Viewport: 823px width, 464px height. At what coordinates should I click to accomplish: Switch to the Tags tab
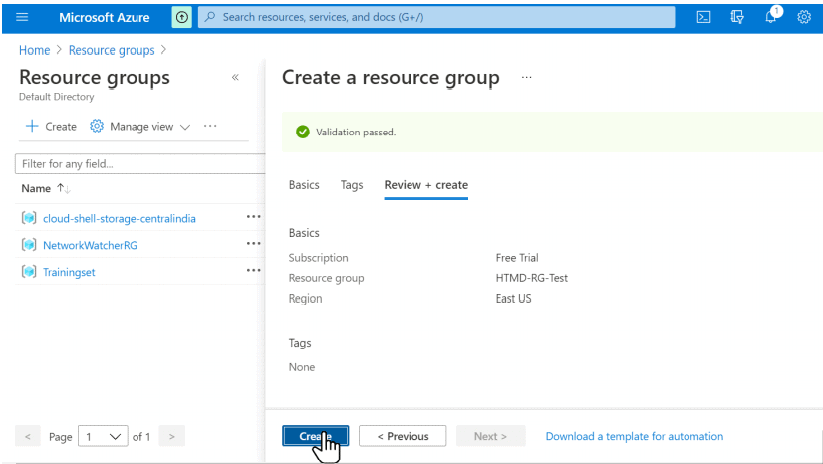click(352, 185)
